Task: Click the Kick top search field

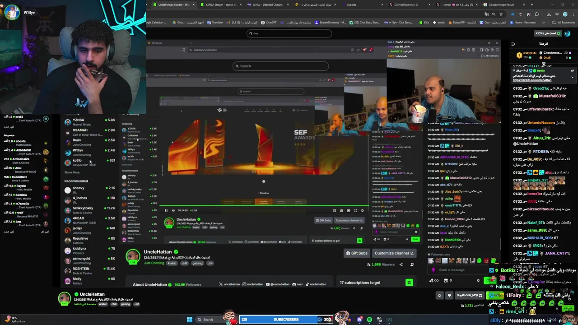Action: coord(289,33)
